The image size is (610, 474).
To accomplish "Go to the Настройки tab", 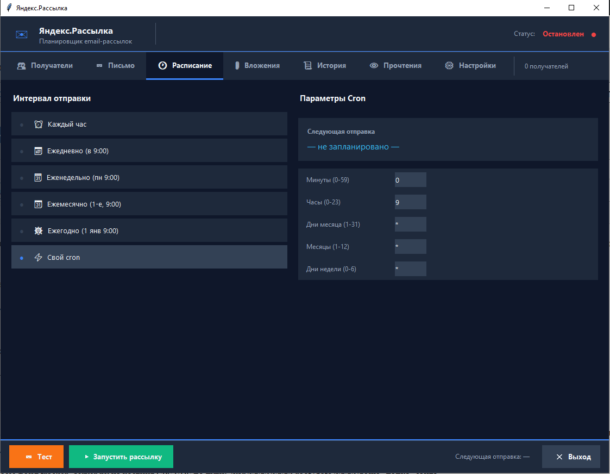I will [x=470, y=66].
